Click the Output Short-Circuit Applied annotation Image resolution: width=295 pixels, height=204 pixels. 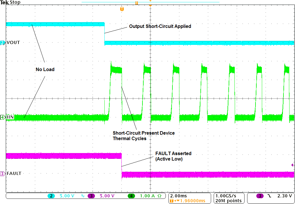(160, 26)
